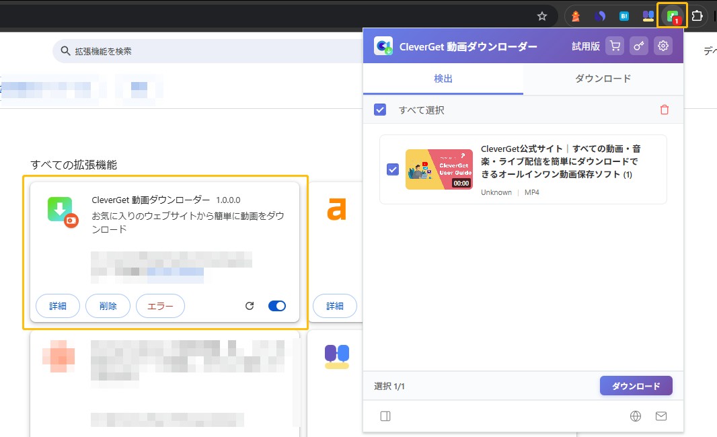
Task: Open the エラー button on CleverGet card
Action: (x=160, y=306)
